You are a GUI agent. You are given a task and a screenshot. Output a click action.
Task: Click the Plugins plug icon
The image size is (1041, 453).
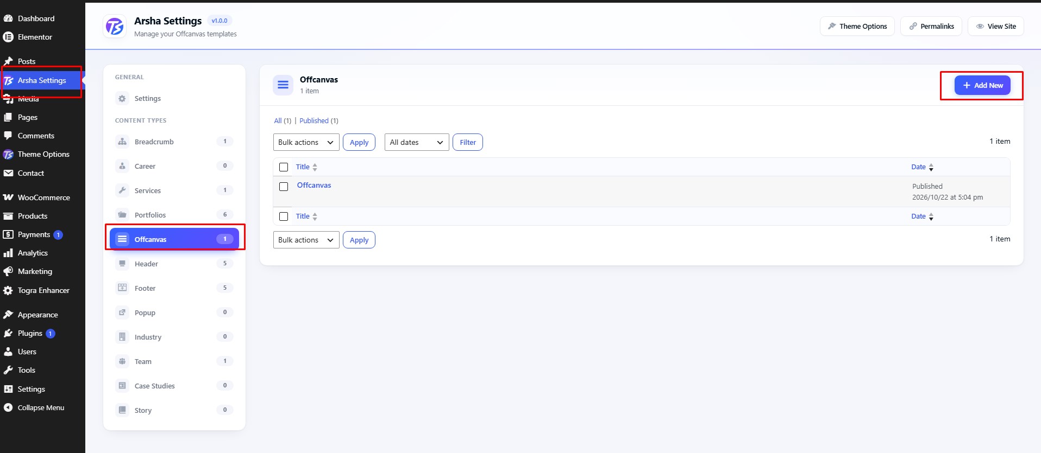click(x=8, y=333)
